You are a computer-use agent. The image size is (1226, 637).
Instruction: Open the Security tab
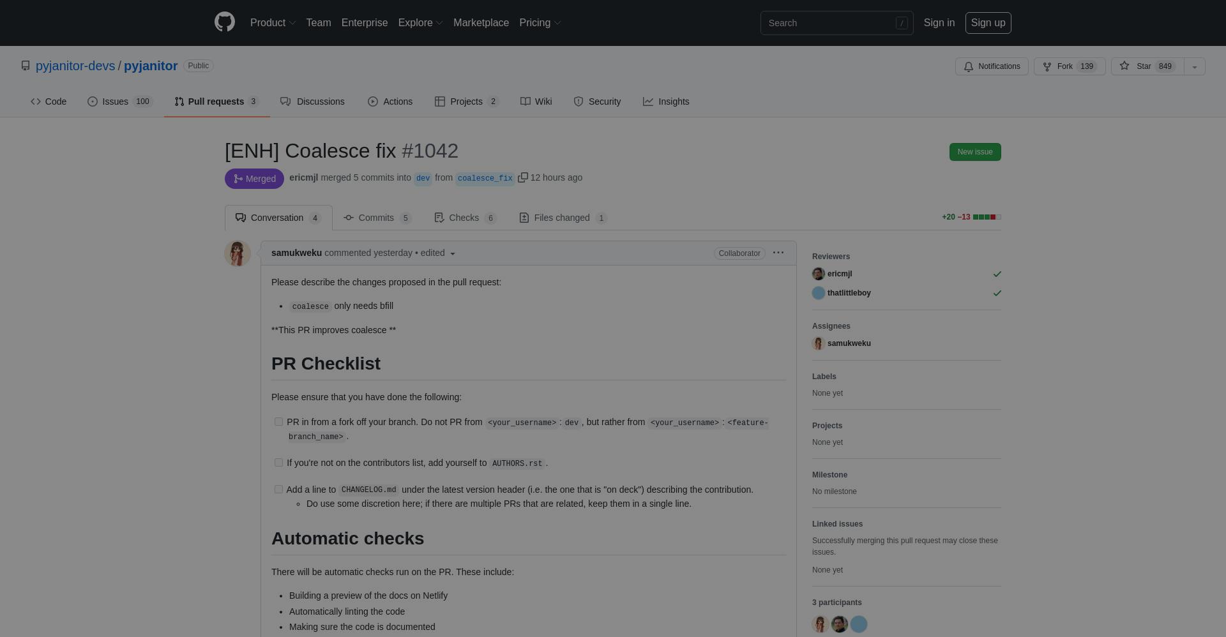597,101
